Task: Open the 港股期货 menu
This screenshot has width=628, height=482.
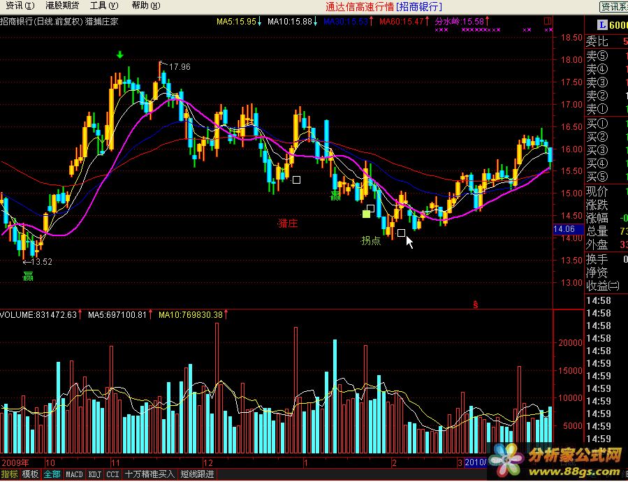Action: click(62, 6)
